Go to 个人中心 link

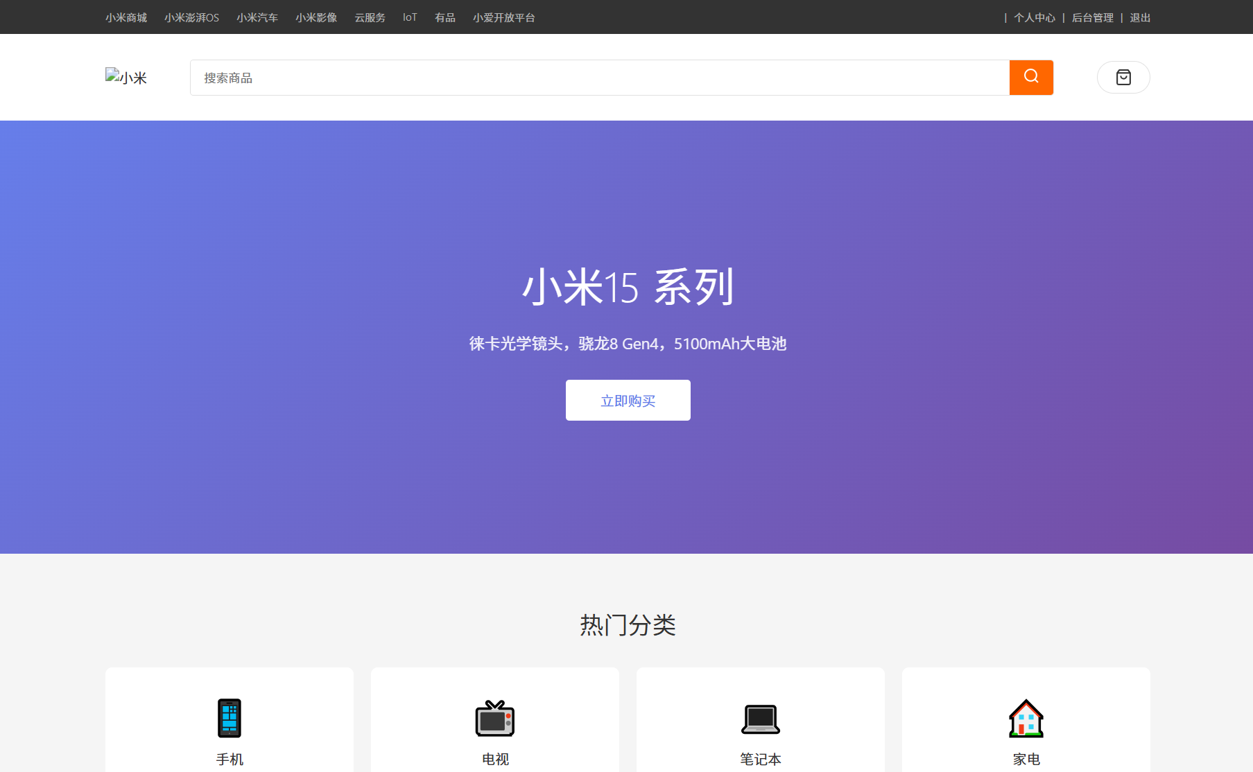coord(1035,17)
